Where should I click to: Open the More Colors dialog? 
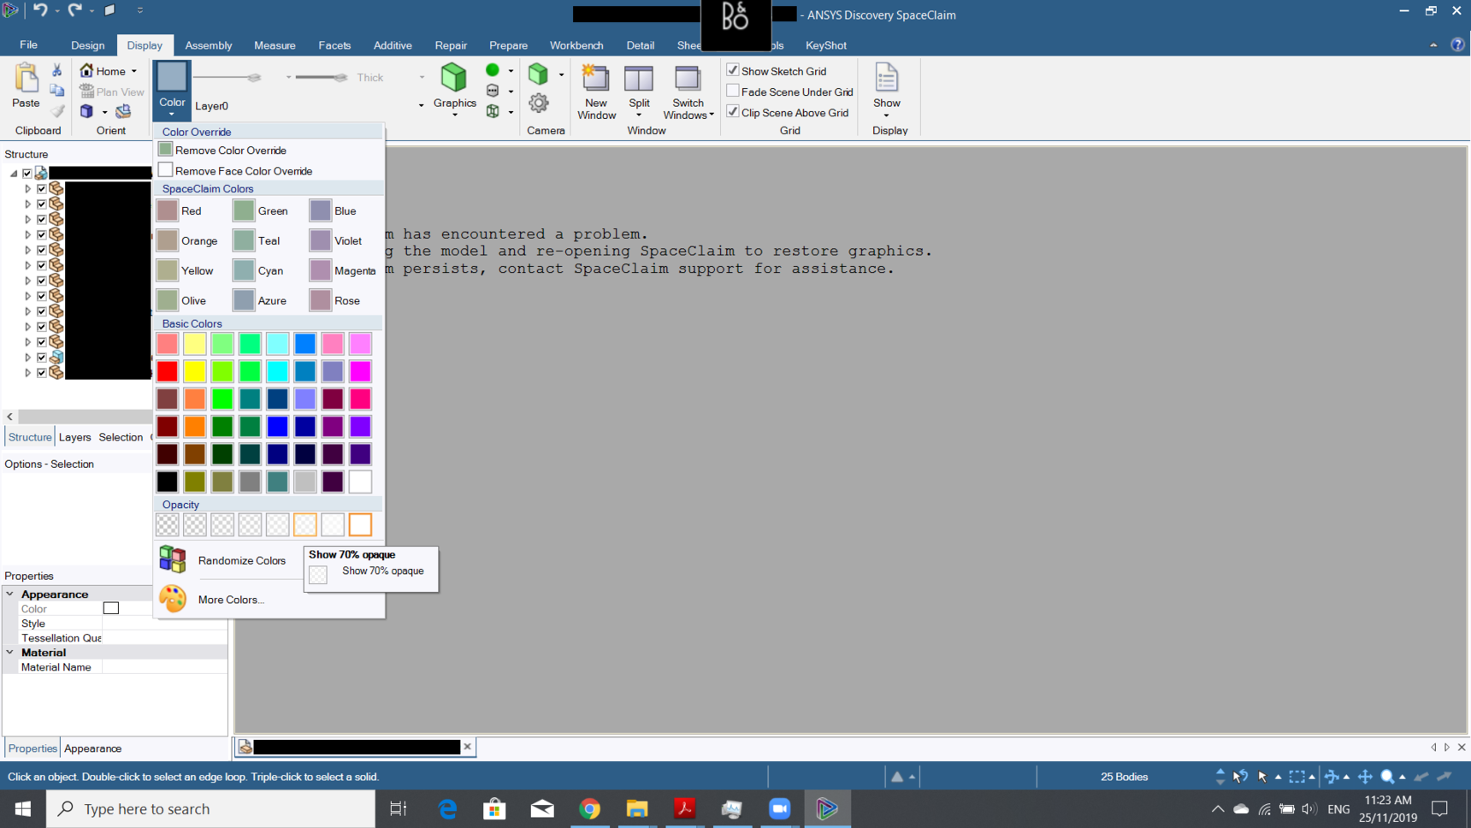[x=230, y=600]
